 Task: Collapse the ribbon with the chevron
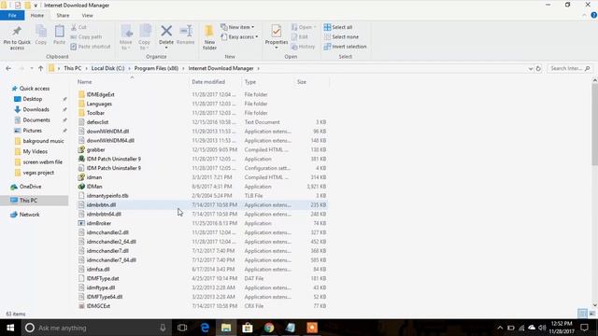point(584,16)
